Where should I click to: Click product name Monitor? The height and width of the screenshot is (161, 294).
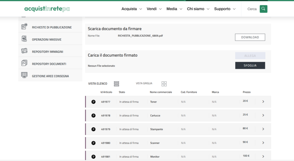pyautogui.click(x=155, y=157)
